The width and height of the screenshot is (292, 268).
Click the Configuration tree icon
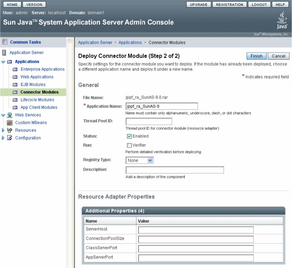click(x=9, y=138)
